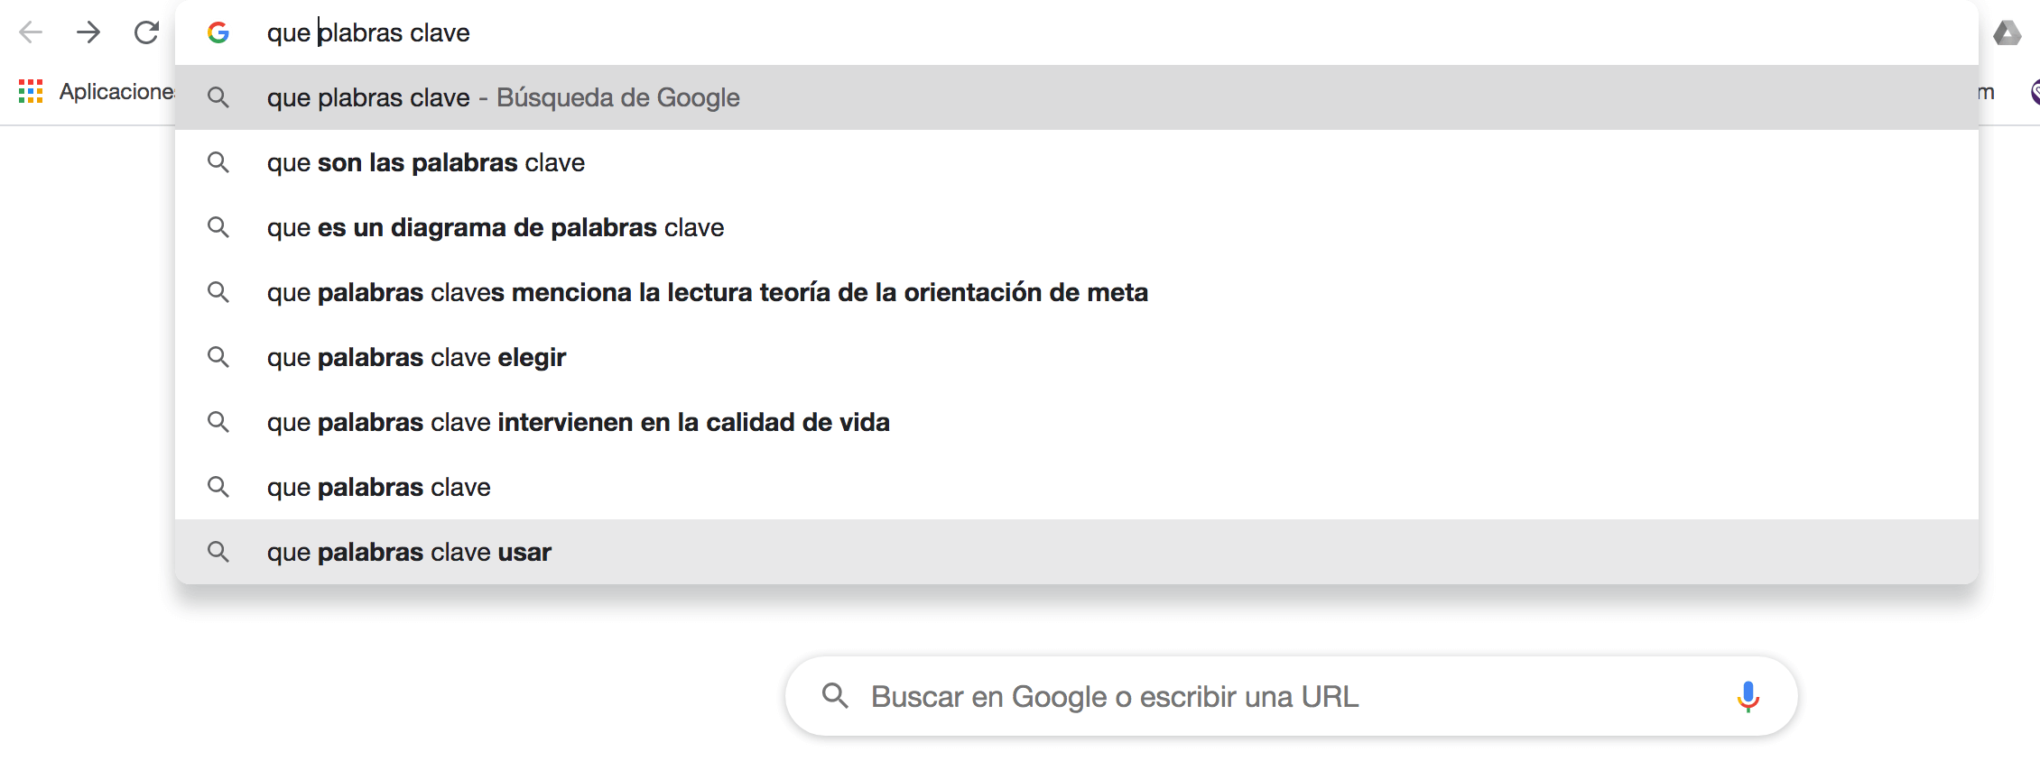The width and height of the screenshot is (2040, 779).
Task: Select suggestion 'que palabras clave elegir'
Action: [416, 357]
